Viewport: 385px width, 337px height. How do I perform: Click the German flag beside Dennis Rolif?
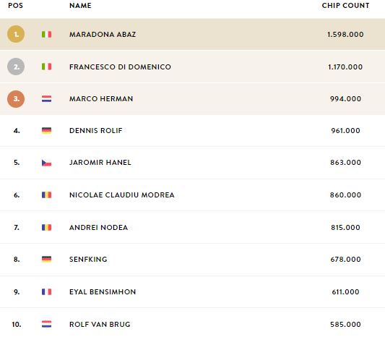click(x=47, y=130)
